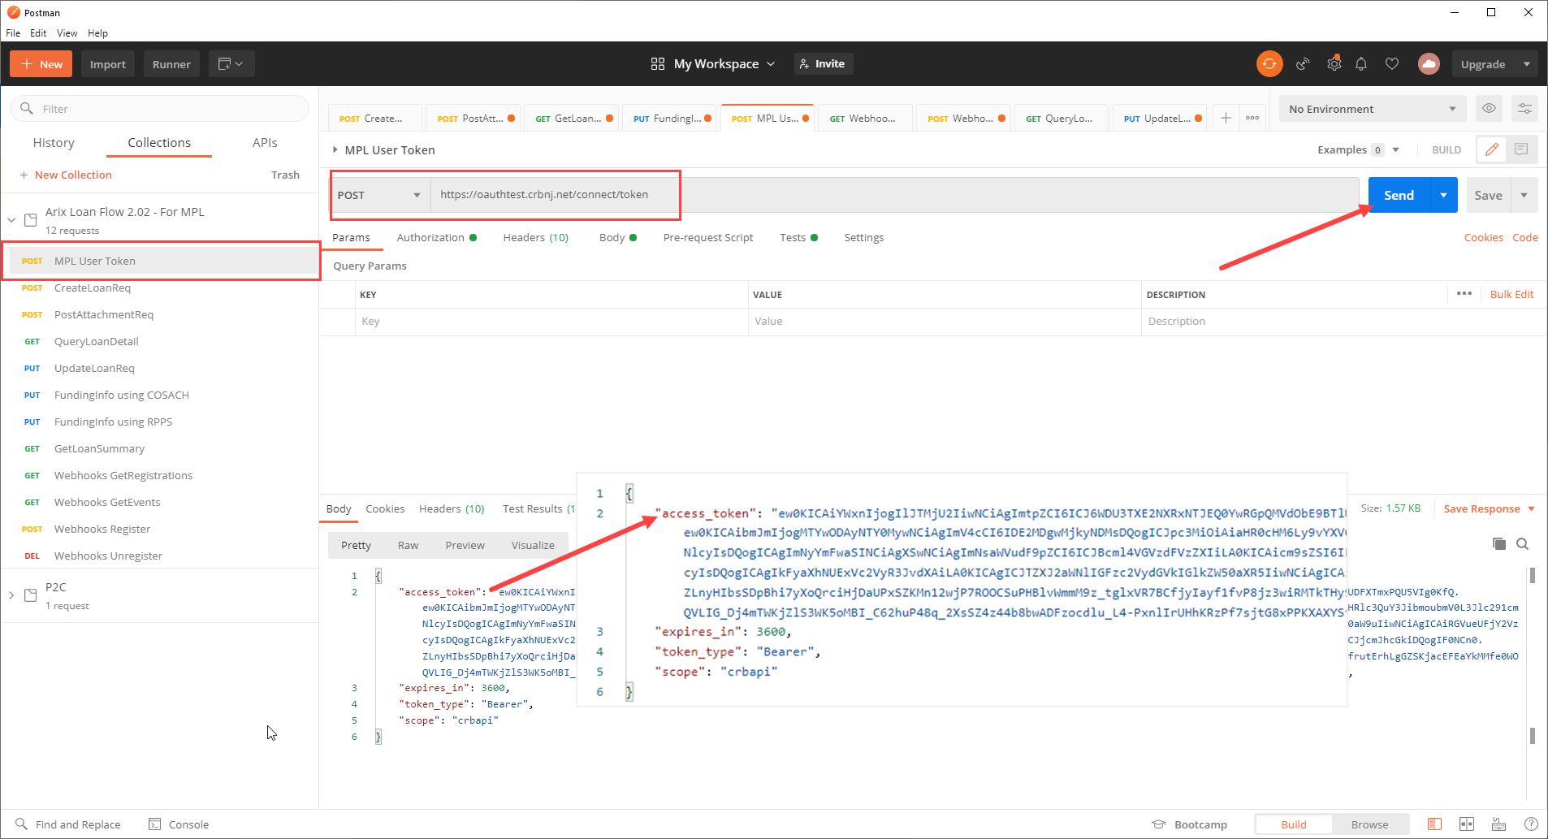
Task: Collapse the Arix Loan Flow collection
Action: [11, 220]
